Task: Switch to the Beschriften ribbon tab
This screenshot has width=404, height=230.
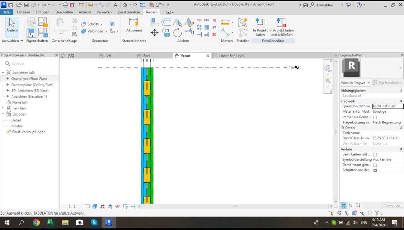Action: pyautogui.click(x=64, y=12)
